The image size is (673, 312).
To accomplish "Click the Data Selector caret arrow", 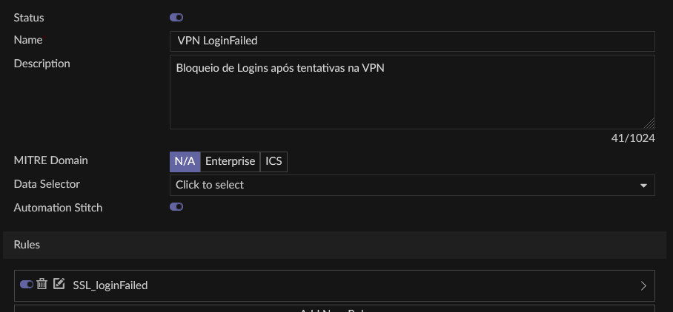I will point(643,186).
